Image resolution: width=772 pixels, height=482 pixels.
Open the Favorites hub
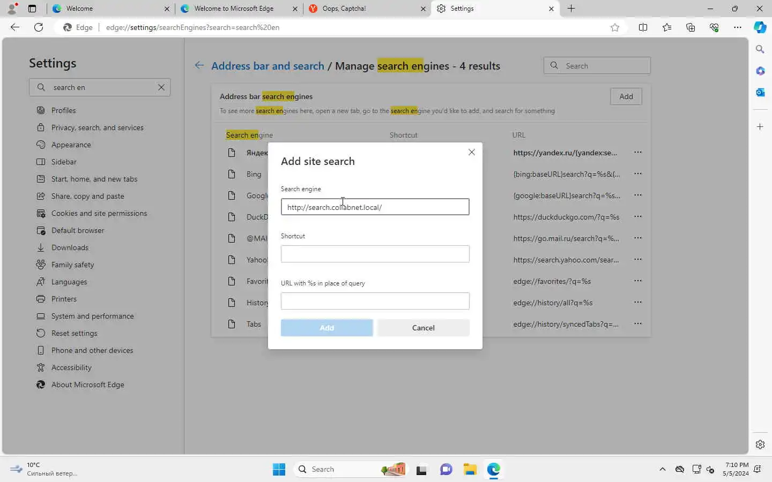pos(666,27)
